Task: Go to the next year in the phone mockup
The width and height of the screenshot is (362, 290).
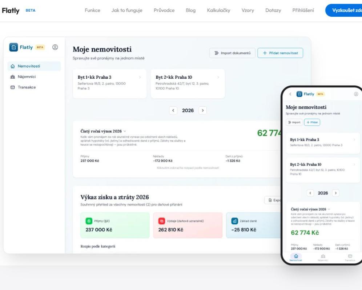Action: click(x=336, y=193)
